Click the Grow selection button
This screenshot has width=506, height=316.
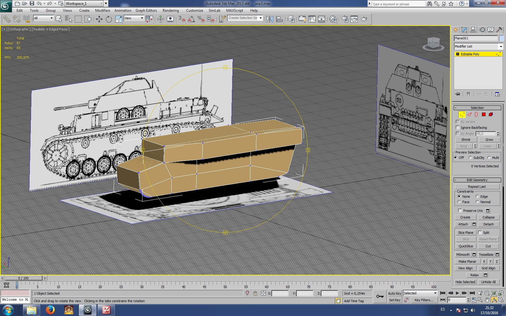click(x=489, y=140)
